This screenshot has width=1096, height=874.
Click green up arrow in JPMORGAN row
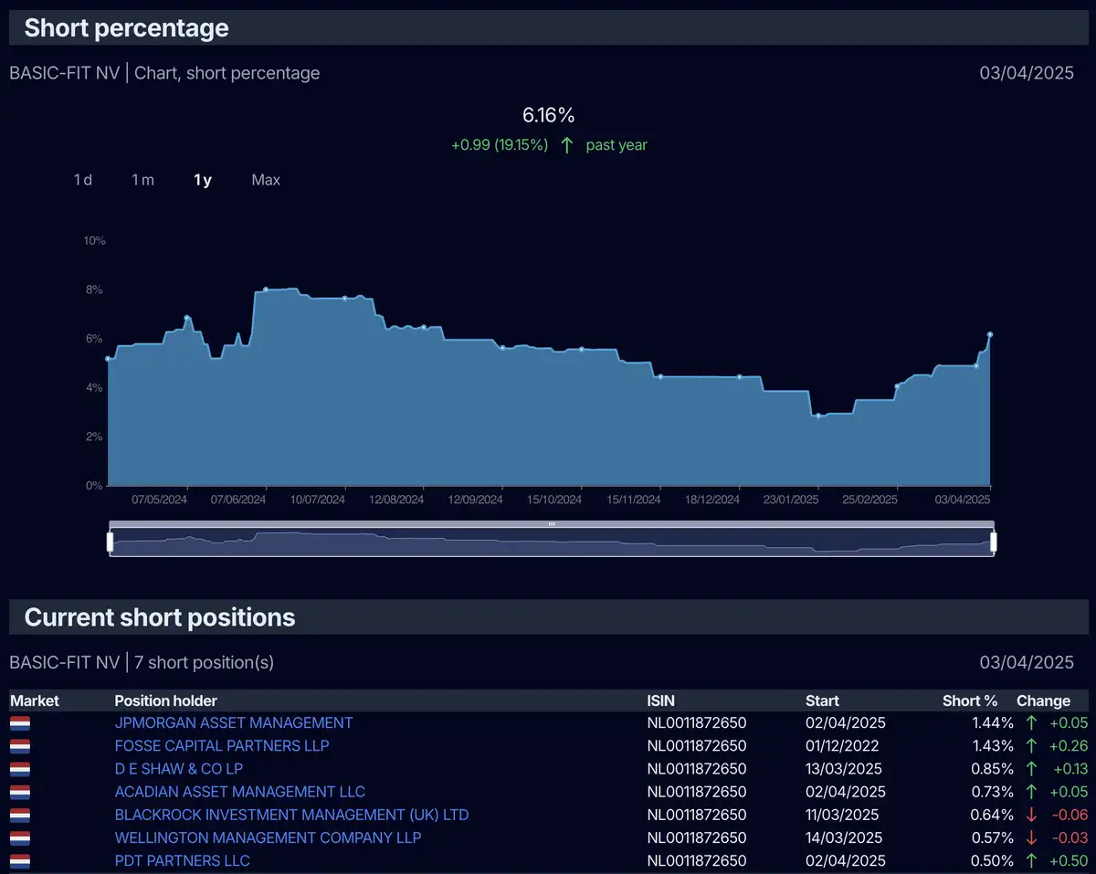pos(1031,722)
